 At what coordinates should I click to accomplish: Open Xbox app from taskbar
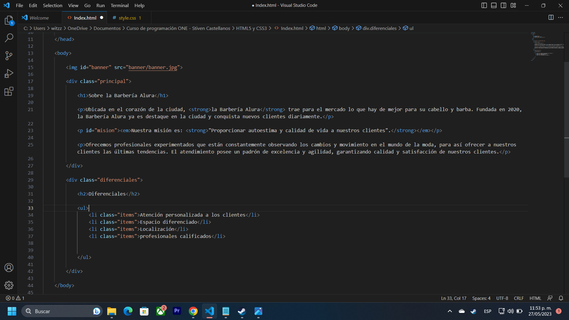(161, 311)
